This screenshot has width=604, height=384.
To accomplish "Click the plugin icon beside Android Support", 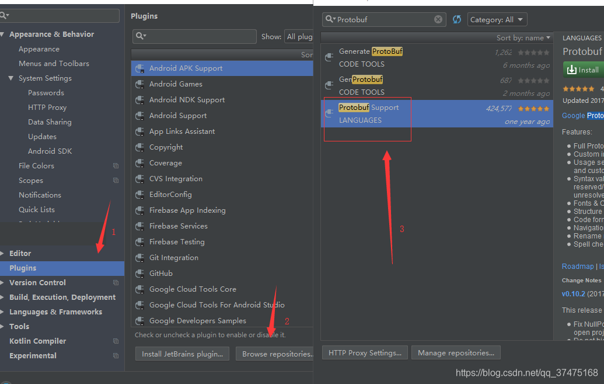I will tap(140, 116).
